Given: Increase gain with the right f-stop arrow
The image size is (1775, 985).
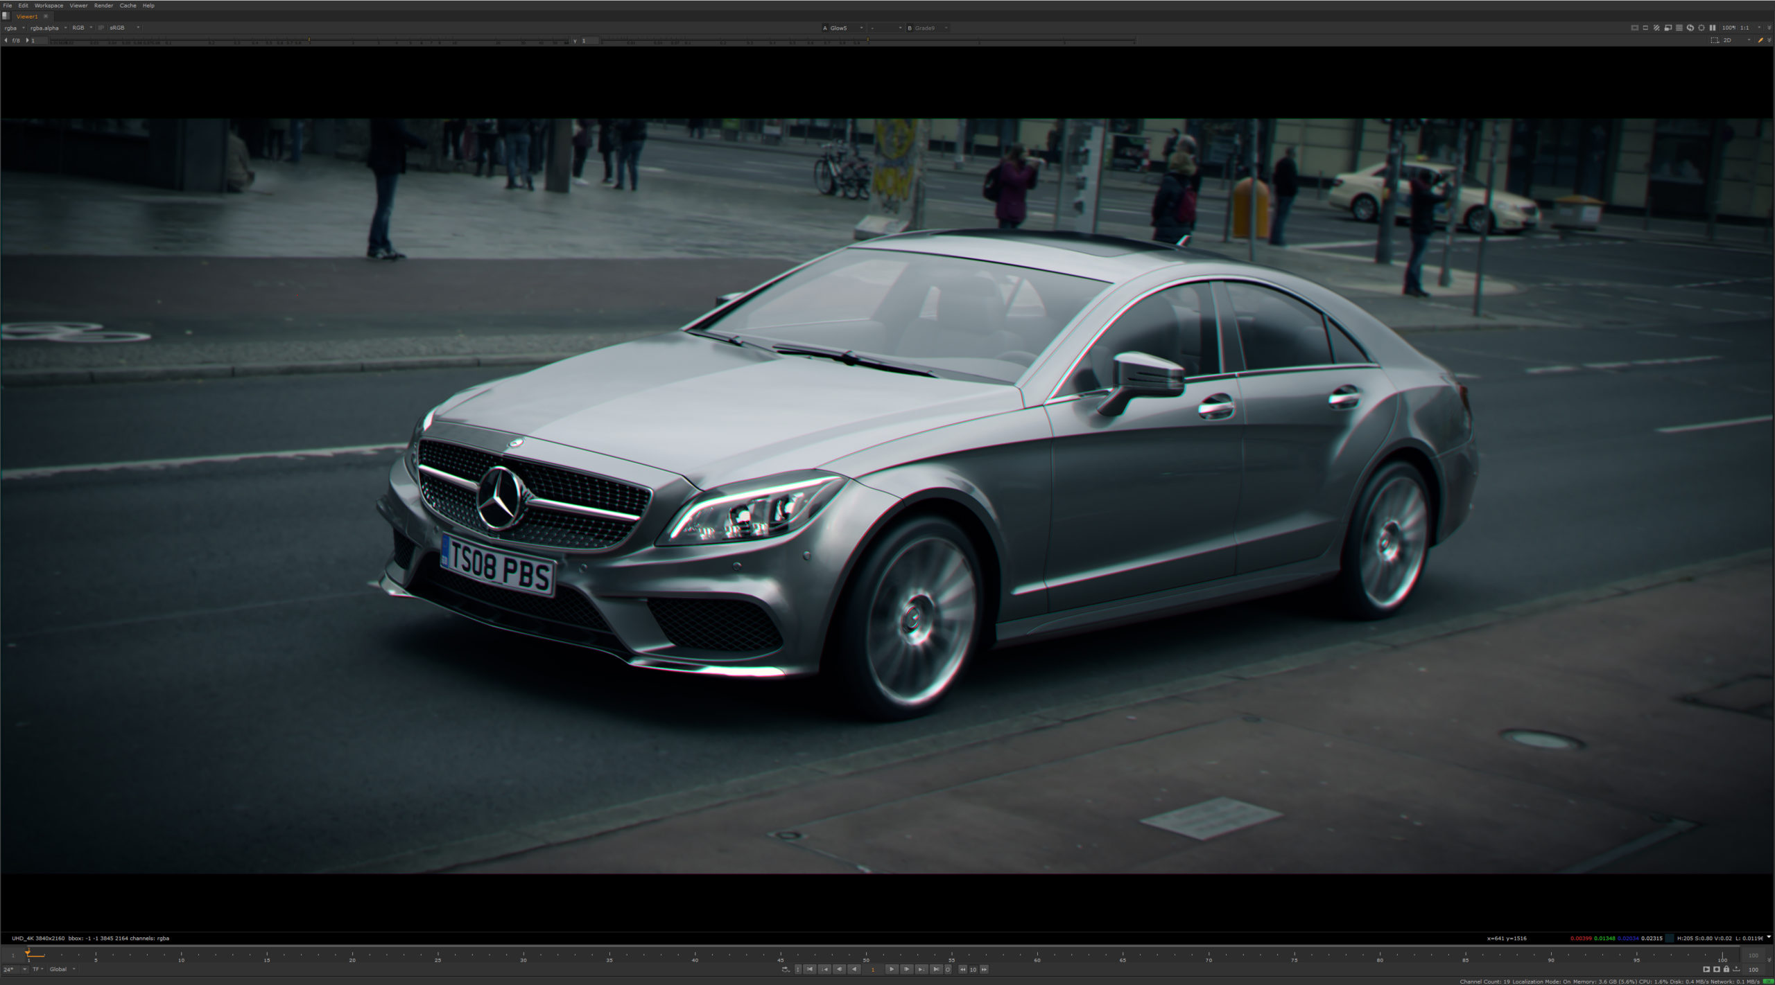Looking at the screenshot, I should (27, 41).
